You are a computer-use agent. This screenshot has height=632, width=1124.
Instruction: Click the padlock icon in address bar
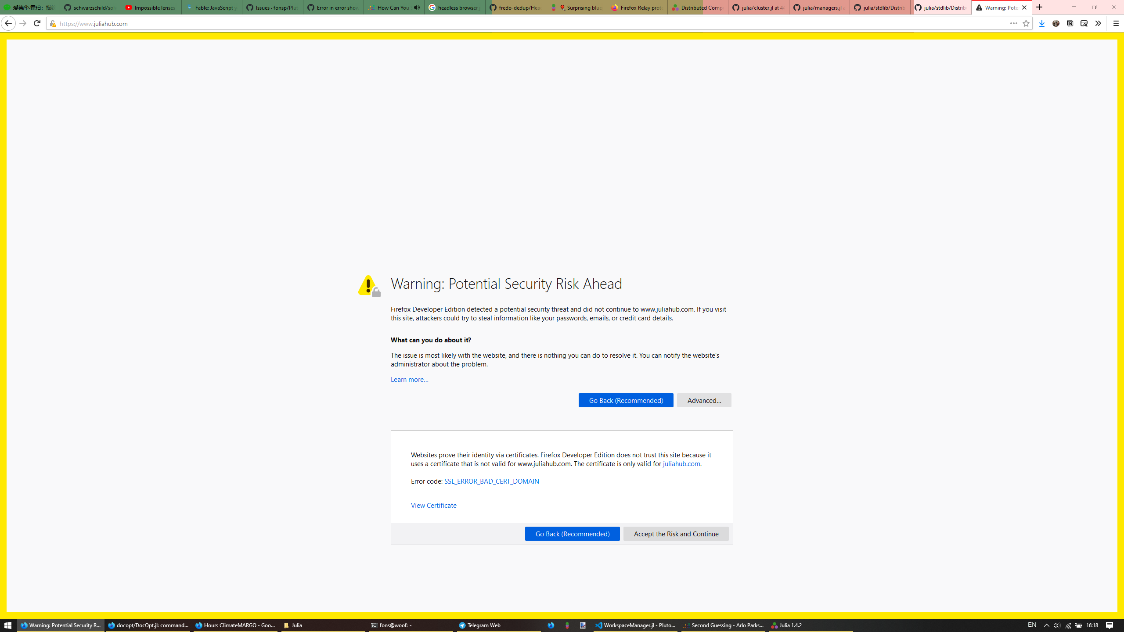52,24
